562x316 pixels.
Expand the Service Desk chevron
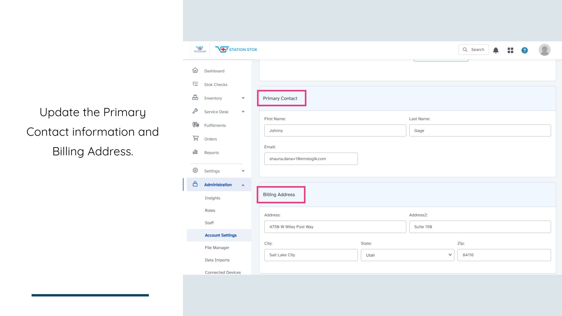(243, 111)
